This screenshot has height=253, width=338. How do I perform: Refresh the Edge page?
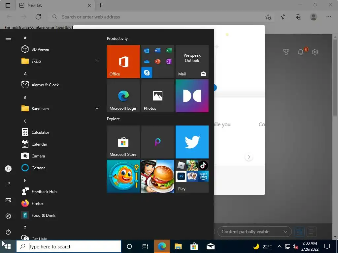(38, 17)
